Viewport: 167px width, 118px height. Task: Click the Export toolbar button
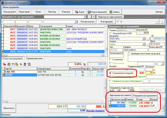[x=80, y=12]
